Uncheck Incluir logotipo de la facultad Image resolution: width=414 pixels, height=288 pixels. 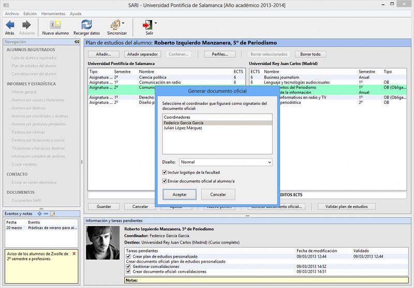coord(165,172)
